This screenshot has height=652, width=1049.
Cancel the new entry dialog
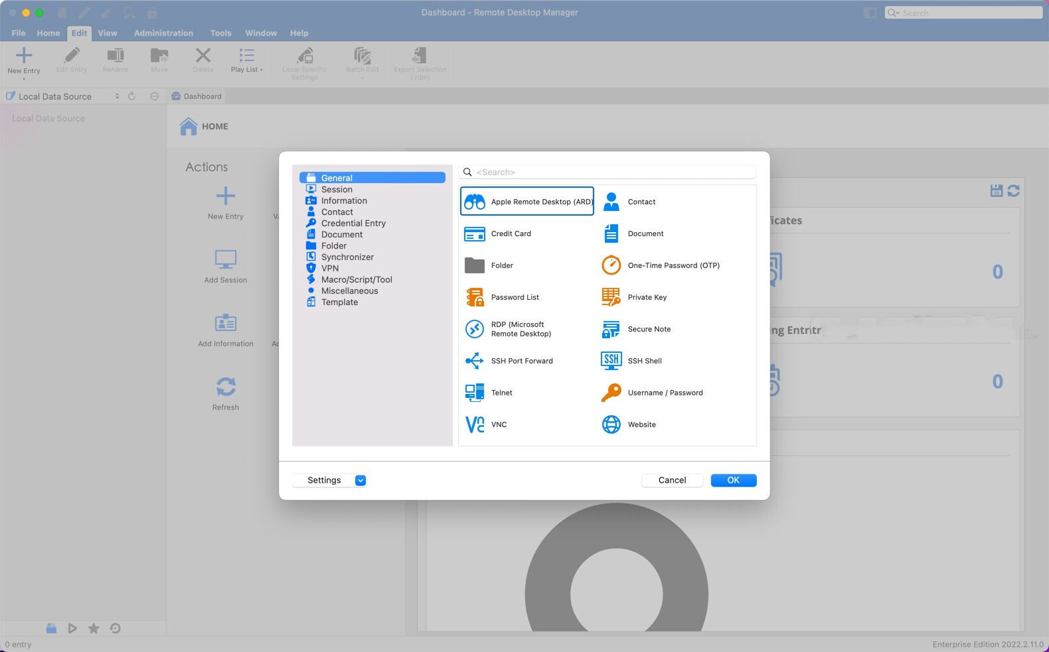672,480
